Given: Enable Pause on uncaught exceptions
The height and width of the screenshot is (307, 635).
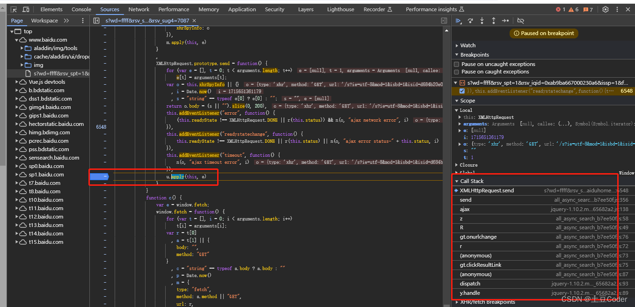Looking at the screenshot, I should [457, 64].
